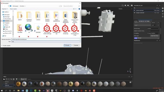Click the Normal mesh map swatch
This screenshot has height=92, width=164.
[136, 38]
